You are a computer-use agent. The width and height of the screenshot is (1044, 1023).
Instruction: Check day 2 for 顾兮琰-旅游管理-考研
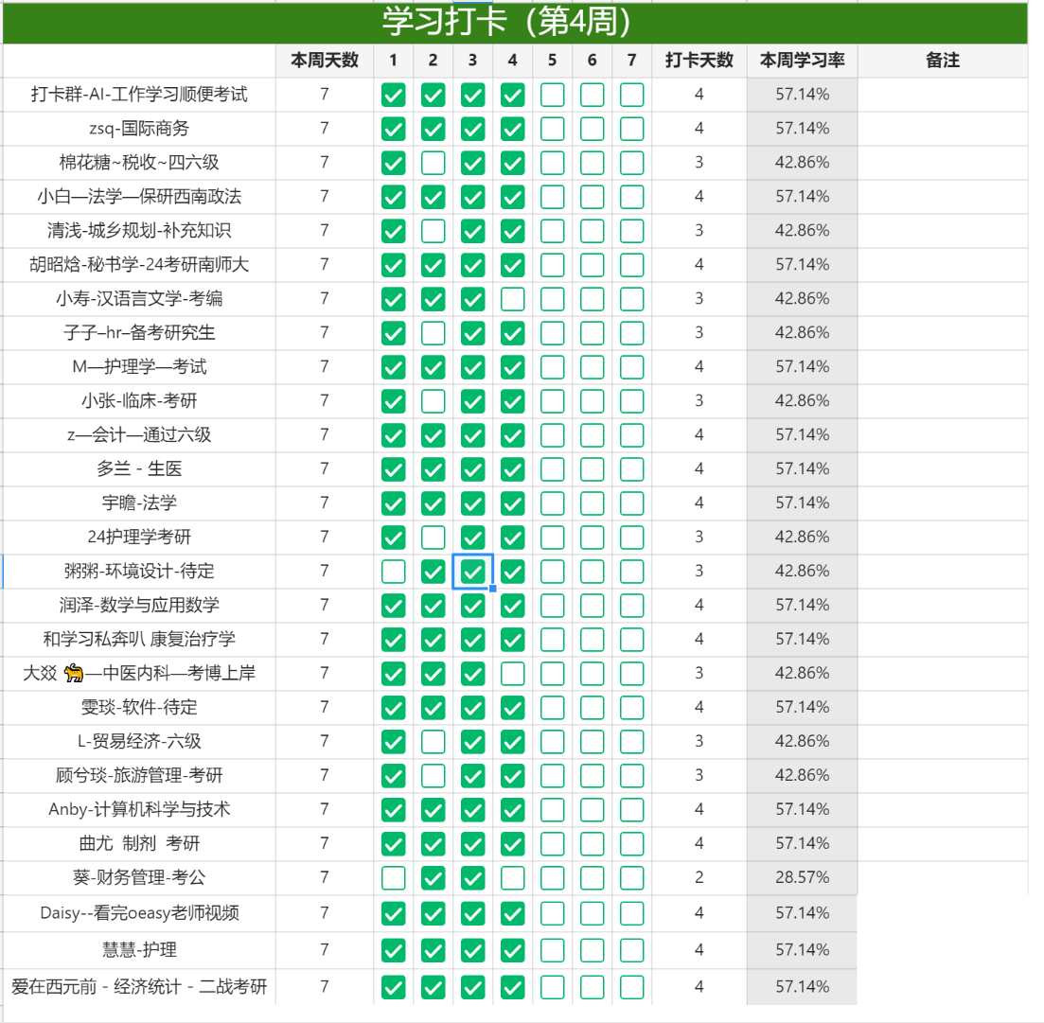coord(433,775)
